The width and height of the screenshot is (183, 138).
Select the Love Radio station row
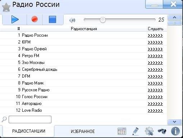point(83,110)
